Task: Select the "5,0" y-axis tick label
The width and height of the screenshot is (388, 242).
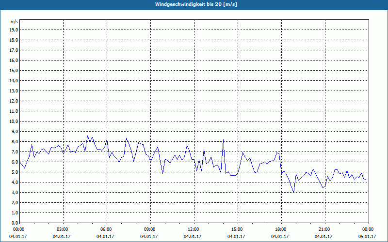Action: [x=15, y=172]
